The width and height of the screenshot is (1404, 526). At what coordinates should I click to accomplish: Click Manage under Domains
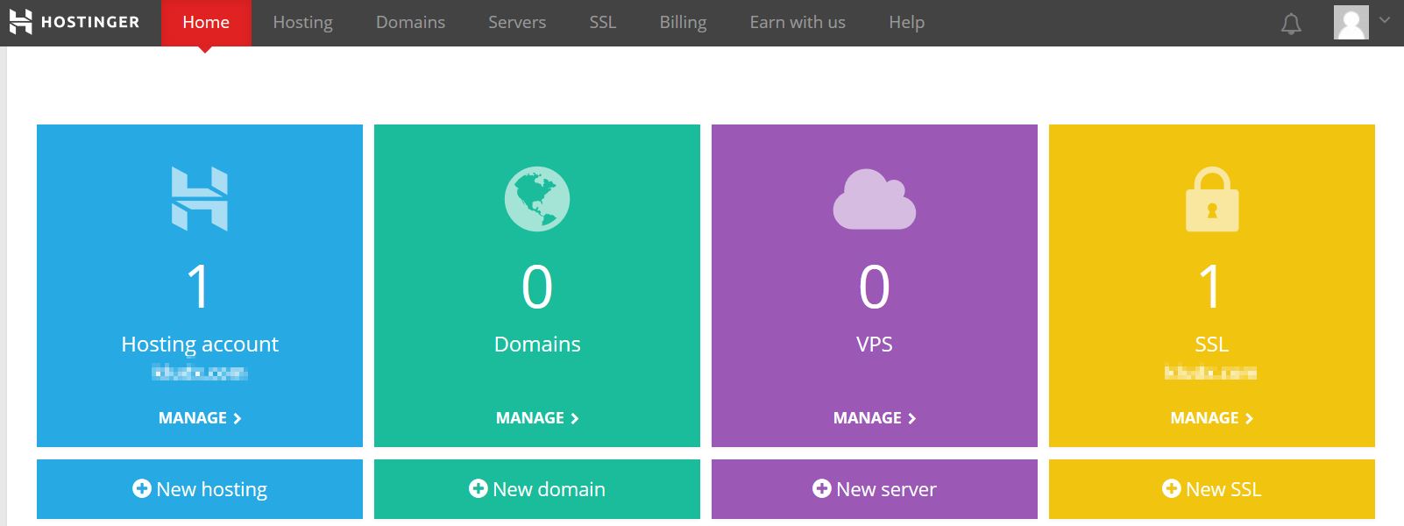coord(537,418)
